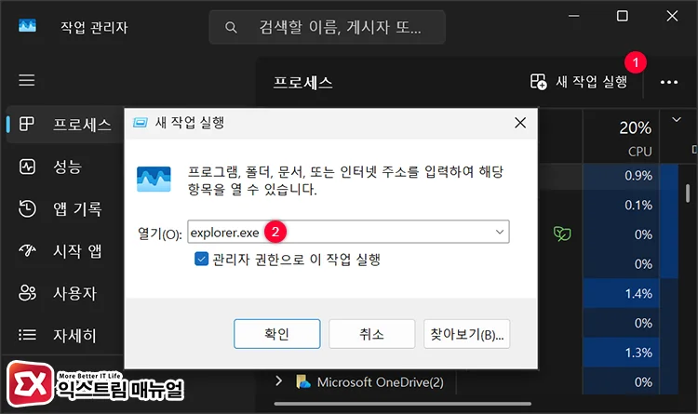698x414 pixels.
Task: Close the 새 작업 실행 dialog
Action: (520, 123)
